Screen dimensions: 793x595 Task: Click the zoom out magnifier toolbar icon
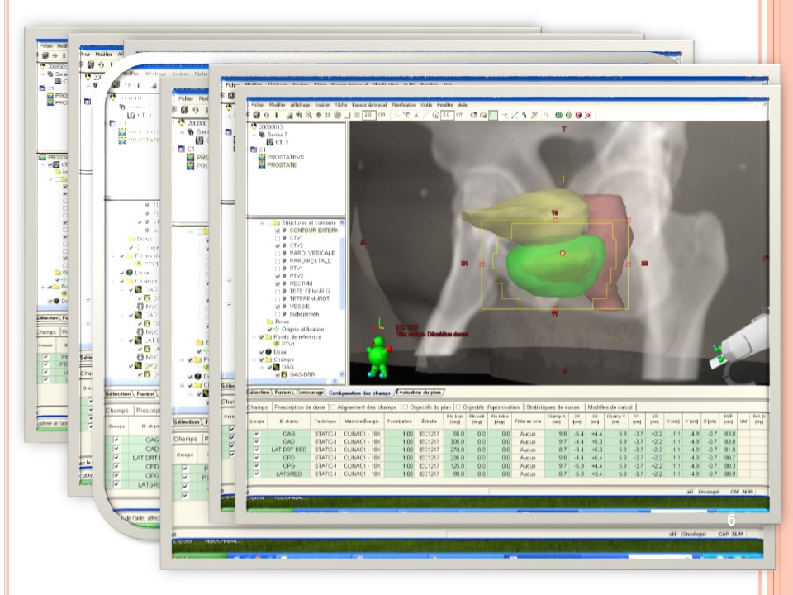point(308,116)
